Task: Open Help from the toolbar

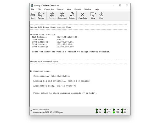Action: tap(101, 16)
